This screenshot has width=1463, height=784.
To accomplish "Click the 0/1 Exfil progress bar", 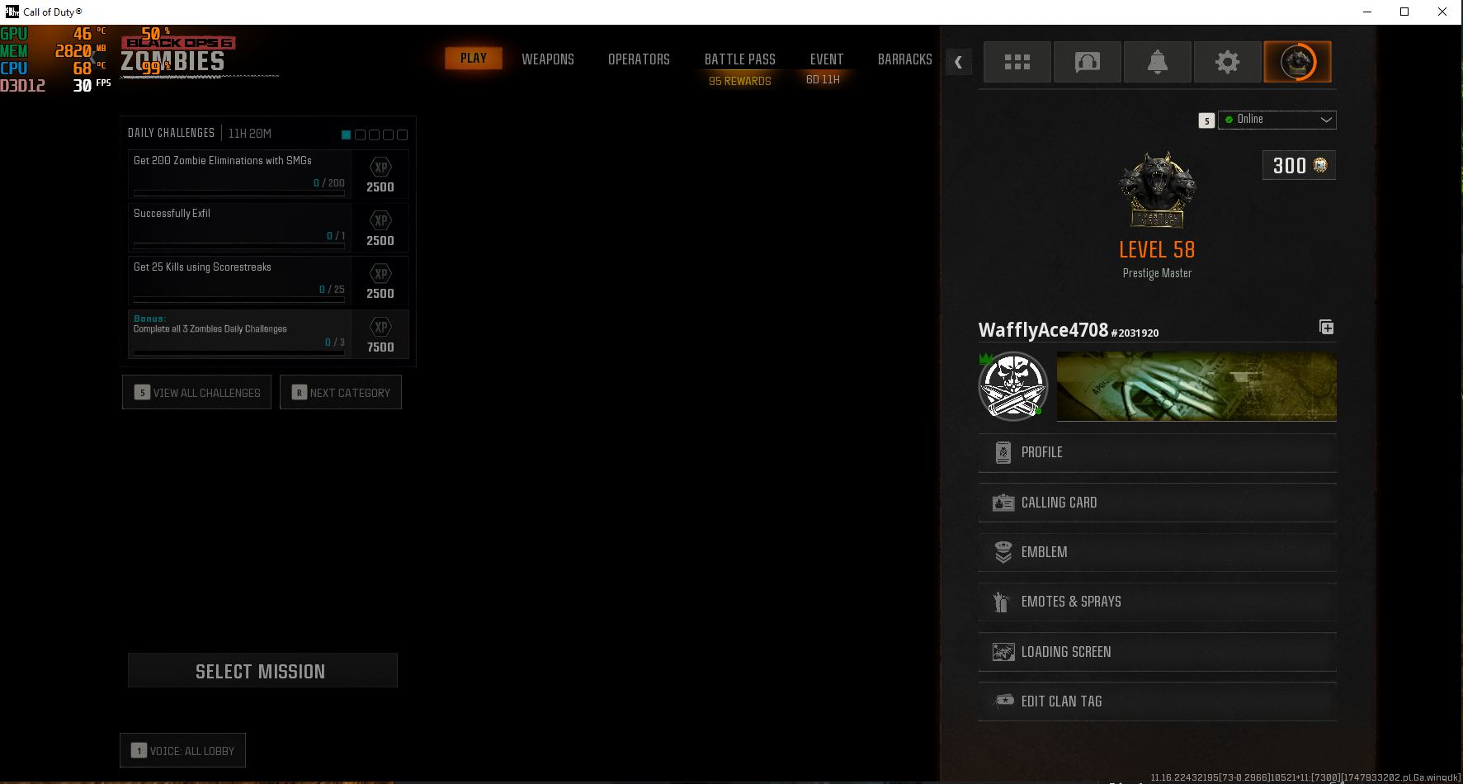I will click(x=239, y=244).
